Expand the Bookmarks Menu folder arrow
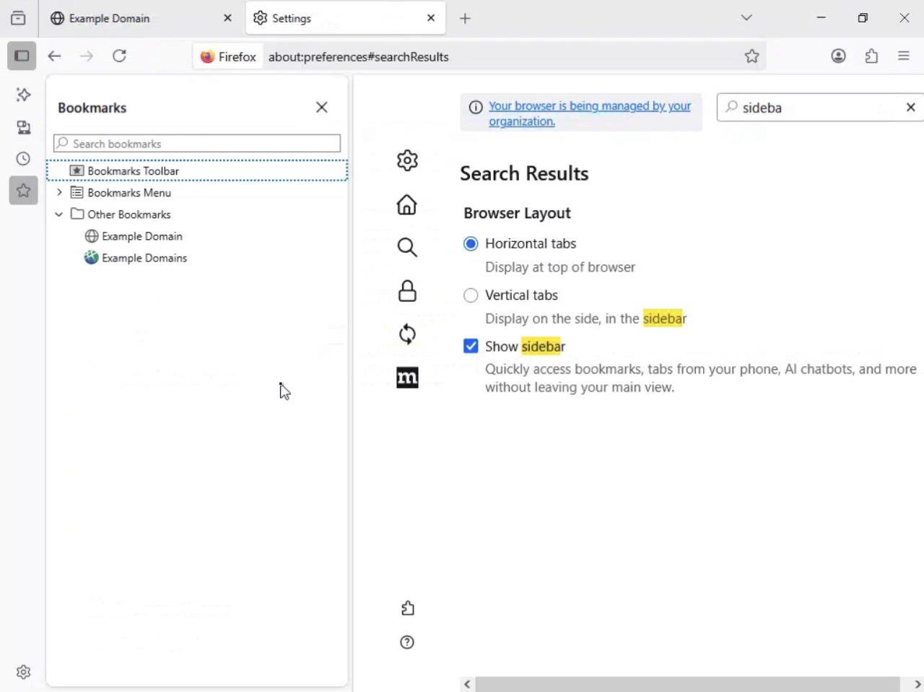Viewport: 924px width, 692px height. tap(59, 193)
